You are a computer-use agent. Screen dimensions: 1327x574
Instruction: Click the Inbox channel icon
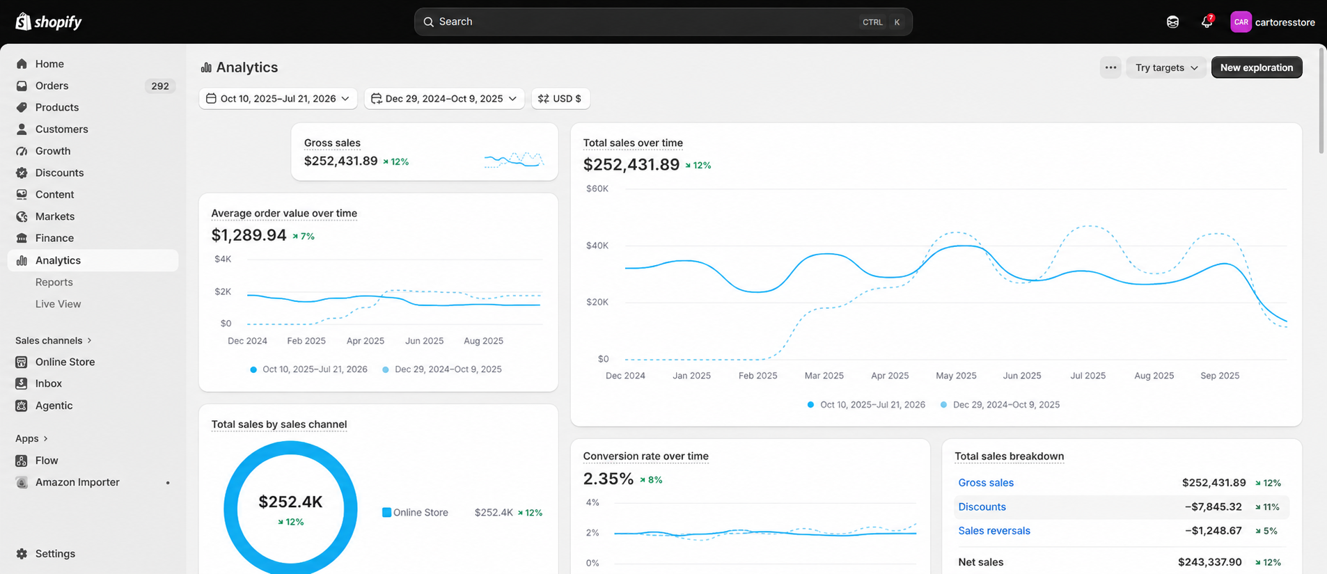pyautogui.click(x=22, y=383)
